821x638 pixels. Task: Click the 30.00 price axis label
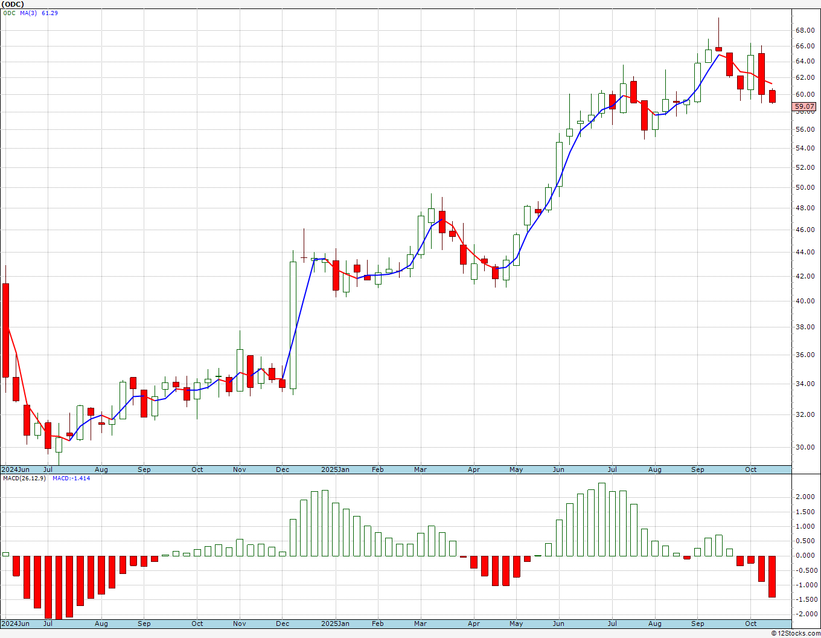coord(805,448)
